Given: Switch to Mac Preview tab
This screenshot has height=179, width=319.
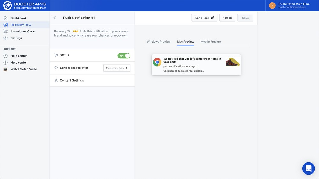Looking at the screenshot, I should 185,42.
